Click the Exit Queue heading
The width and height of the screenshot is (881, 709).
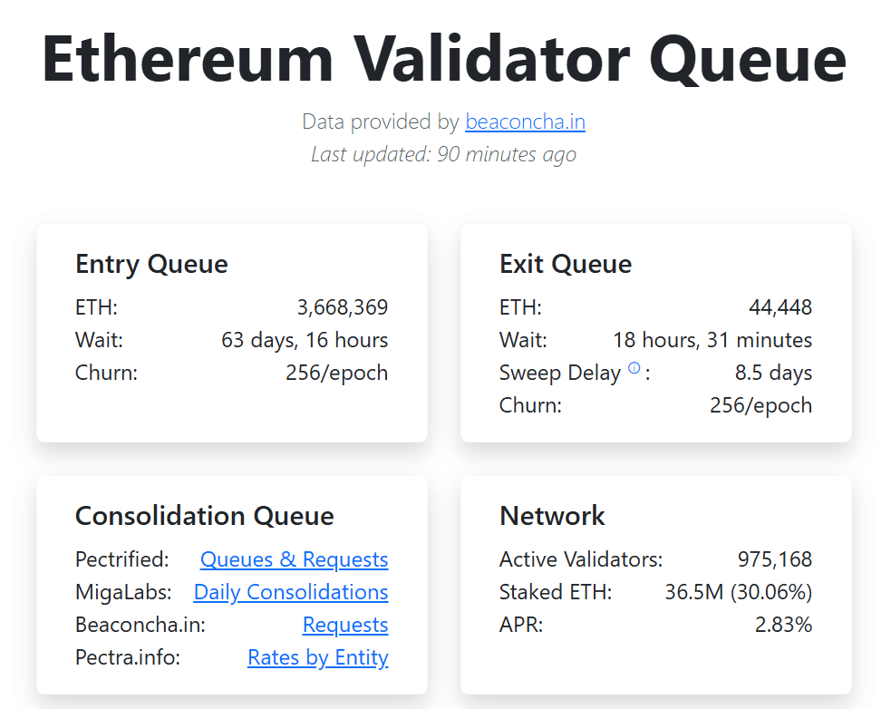[565, 264]
